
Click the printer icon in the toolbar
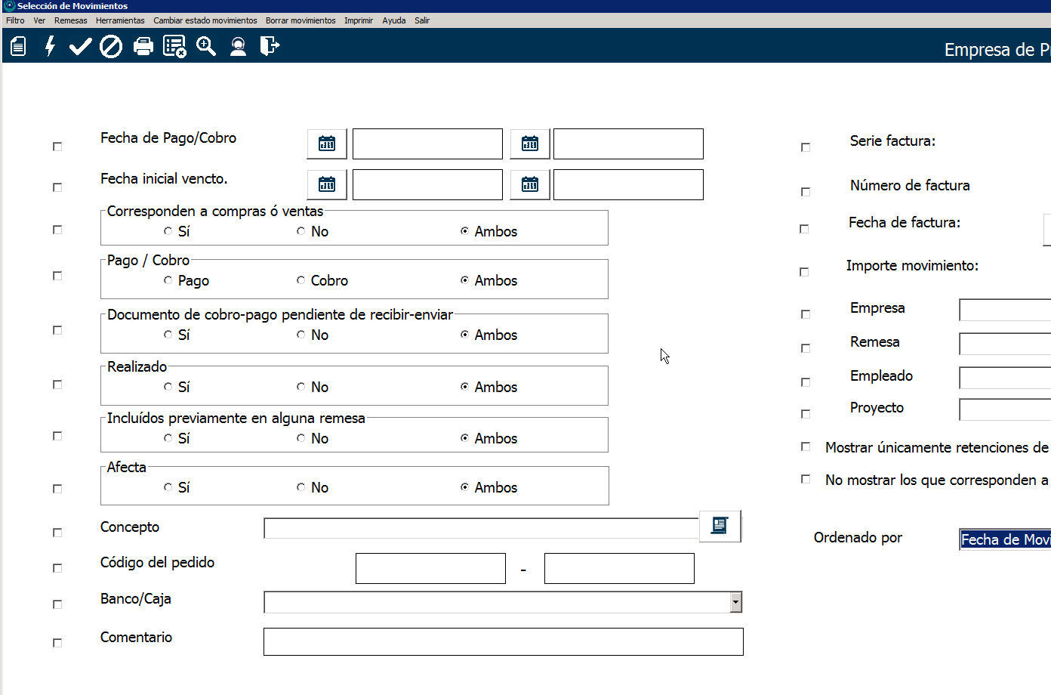point(143,47)
